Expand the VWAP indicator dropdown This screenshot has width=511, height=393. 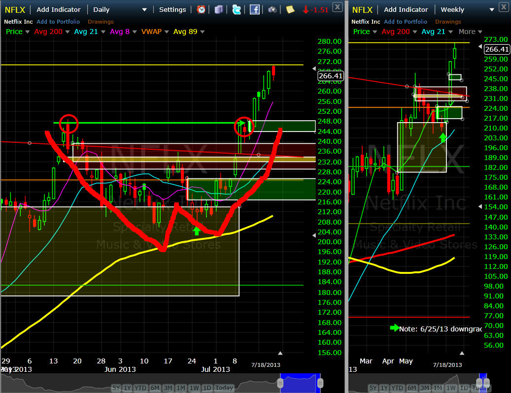[167, 32]
